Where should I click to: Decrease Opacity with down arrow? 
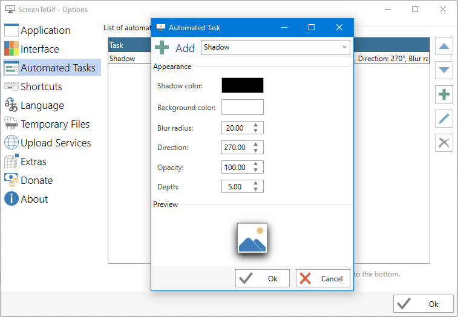click(255, 170)
